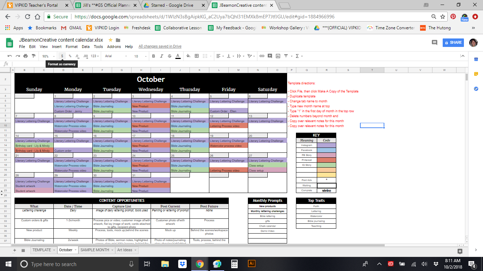Open the text color picker

coord(178,56)
